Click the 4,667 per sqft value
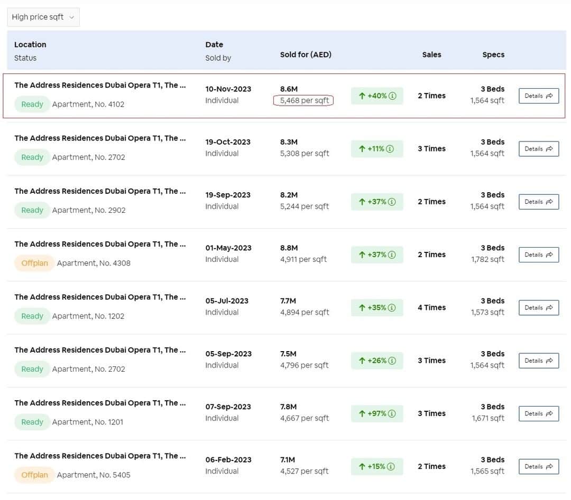The height and width of the screenshot is (500, 571). [x=305, y=418]
